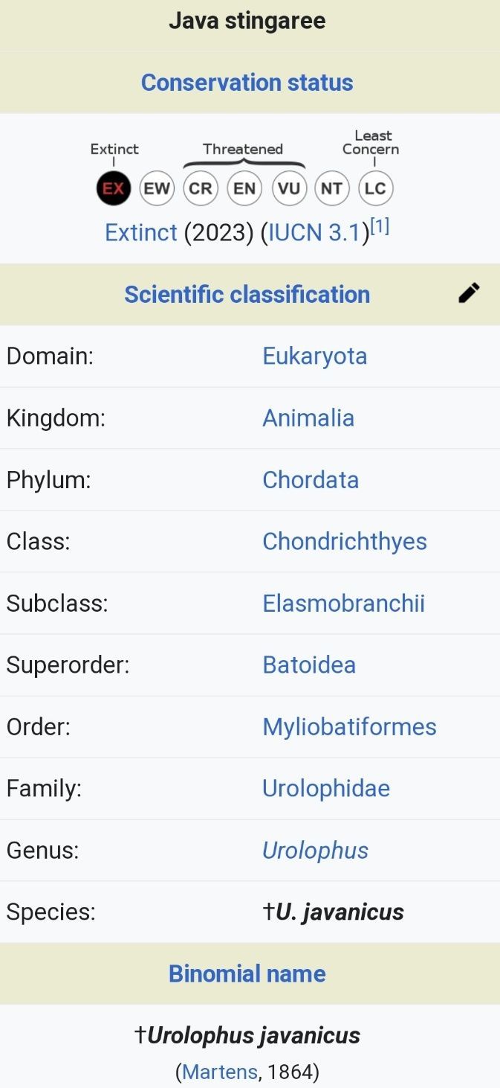Open the Martens authority link
Screen dimensions: 500x1088
click(x=220, y=1072)
